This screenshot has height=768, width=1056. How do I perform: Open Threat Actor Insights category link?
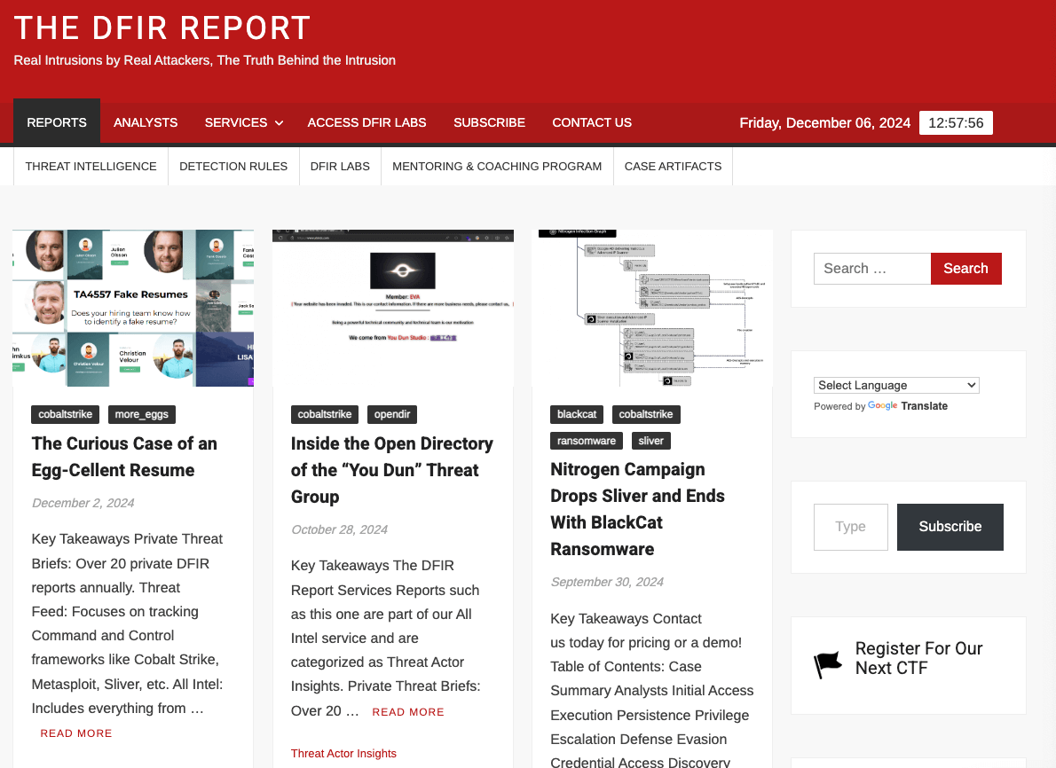[343, 754]
